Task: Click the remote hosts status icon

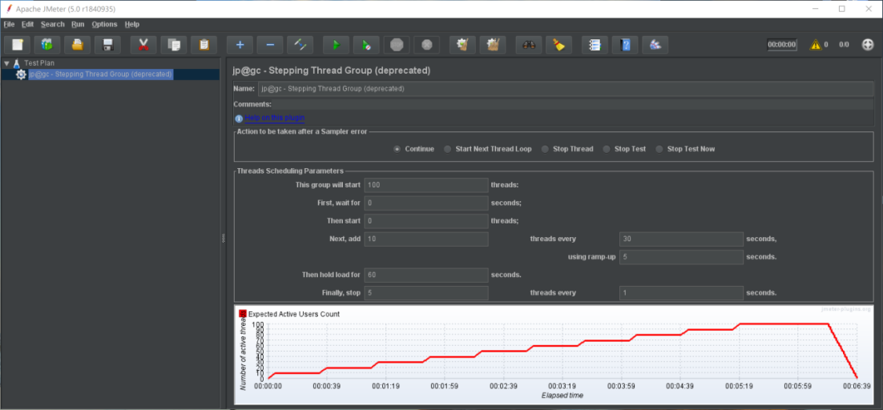Action: [868, 44]
